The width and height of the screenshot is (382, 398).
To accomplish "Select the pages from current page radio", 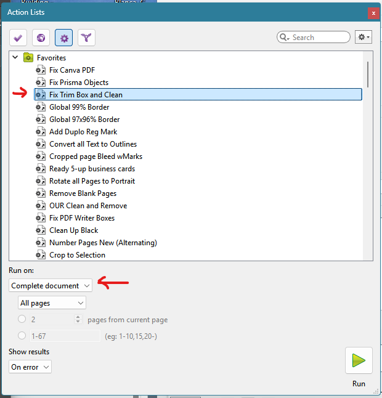I will click(x=22, y=319).
